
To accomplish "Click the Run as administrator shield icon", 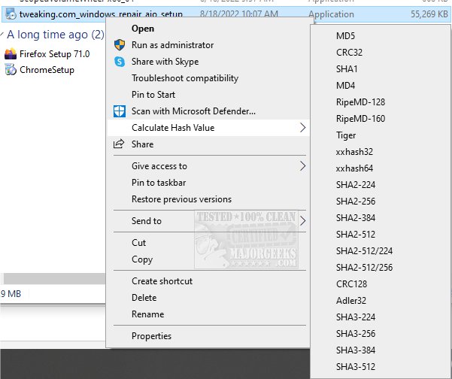I will [x=120, y=45].
